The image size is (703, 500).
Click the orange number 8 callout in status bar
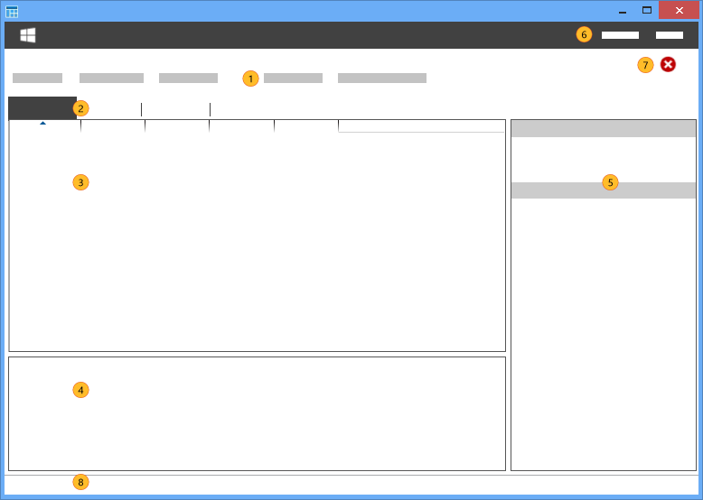click(80, 482)
